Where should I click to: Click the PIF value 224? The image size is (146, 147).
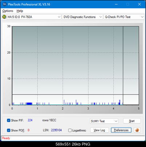tap(30, 120)
